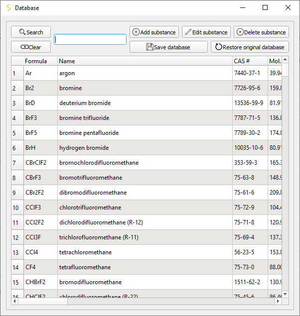The width and height of the screenshot is (300, 316).
Task: Maximize the Database window
Action: [x=265, y=7]
